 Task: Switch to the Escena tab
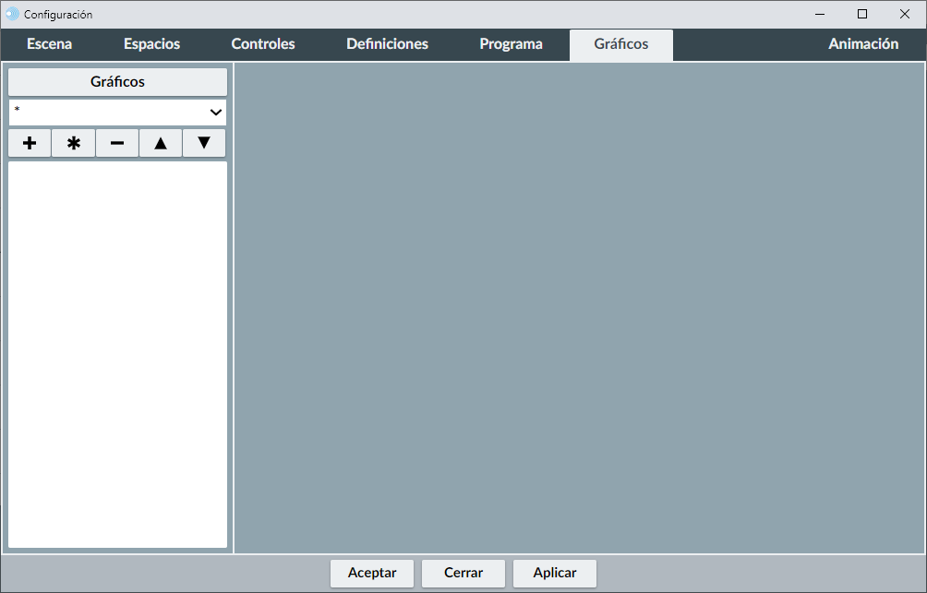[50, 44]
